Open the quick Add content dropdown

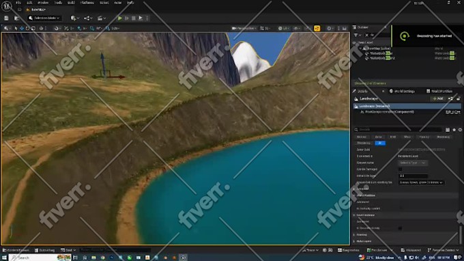[x=74, y=18]
